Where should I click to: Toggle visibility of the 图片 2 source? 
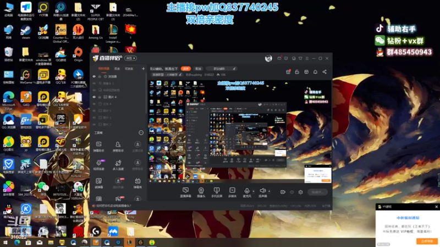tap(94, 125)
